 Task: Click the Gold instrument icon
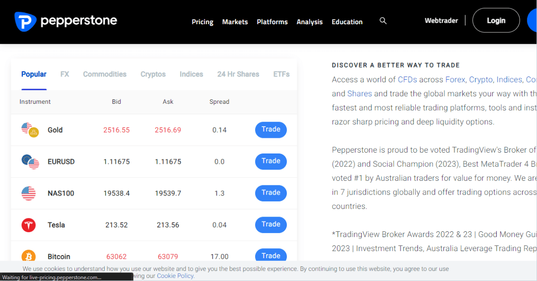[x=30, y=130]
